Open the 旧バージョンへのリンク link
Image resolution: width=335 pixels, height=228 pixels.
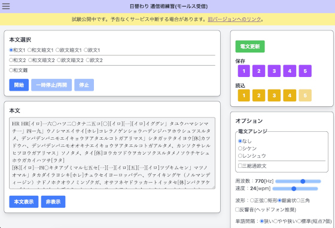tap(234, 19)
